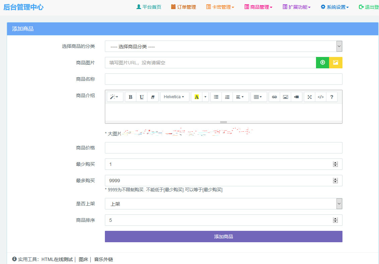Open the 订单管理 menu item
Image resolution: width=379 pixels, height=264 pixels.
183,7
